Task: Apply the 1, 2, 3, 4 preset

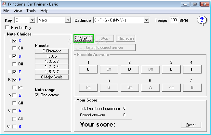Action: [x=52, y=67]
